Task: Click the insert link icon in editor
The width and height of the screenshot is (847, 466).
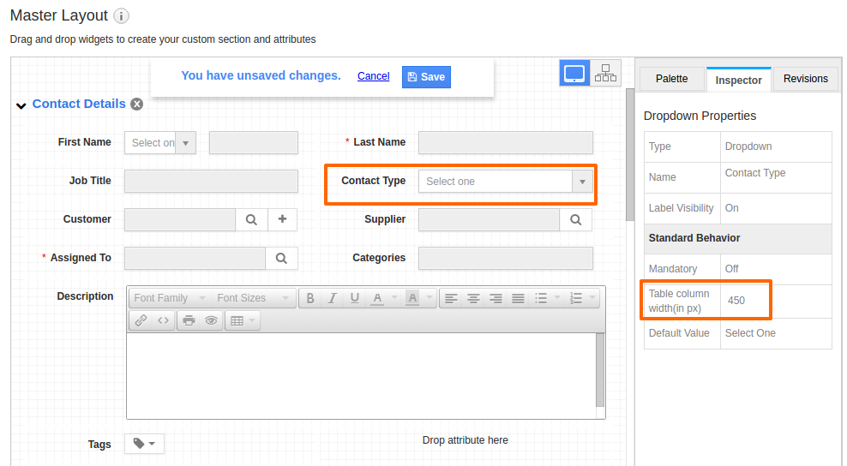Action: click(141, 320)
